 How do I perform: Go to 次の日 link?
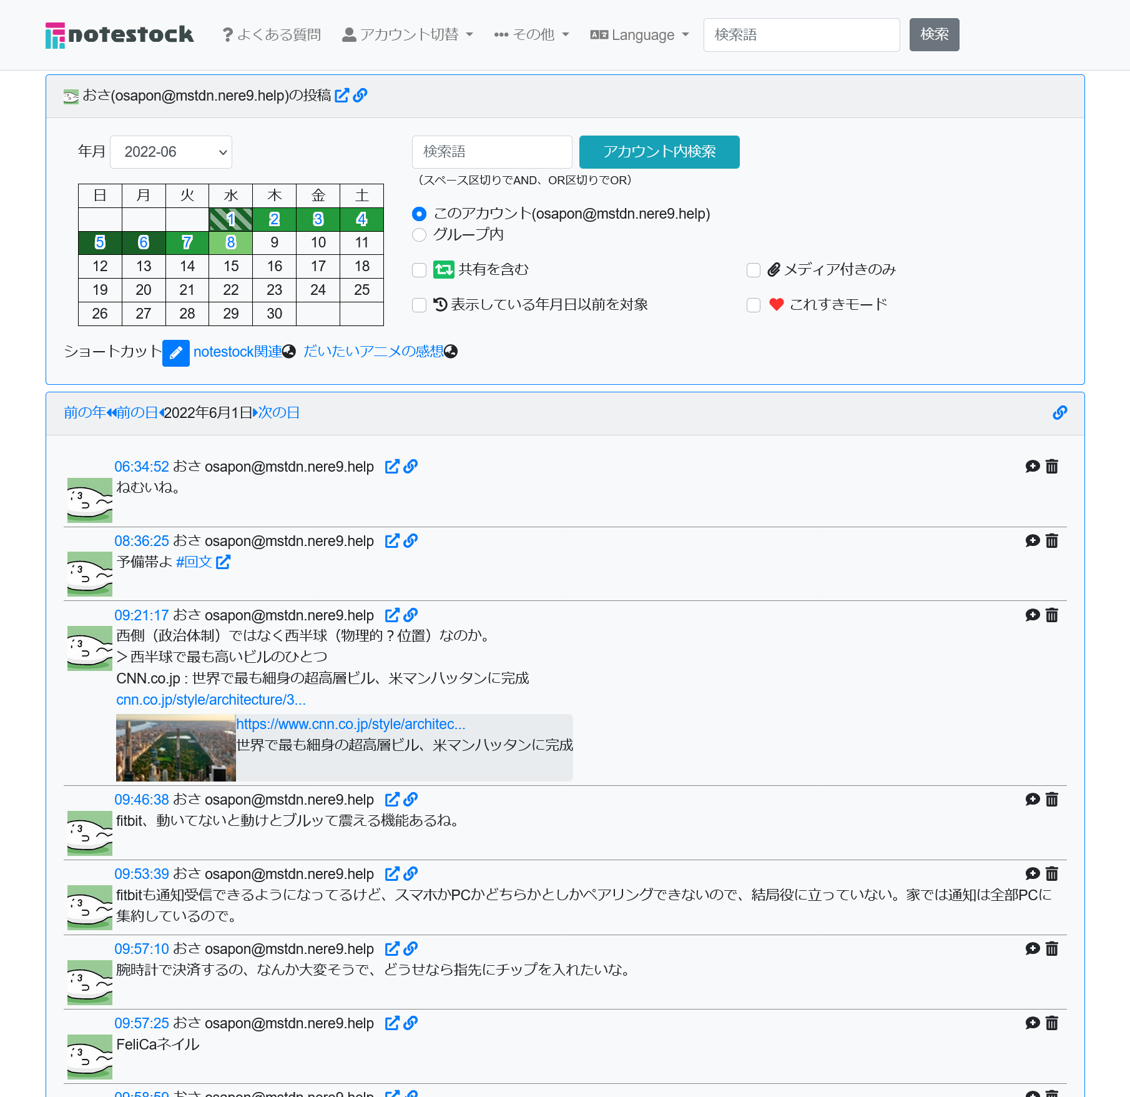pos(278,413)
